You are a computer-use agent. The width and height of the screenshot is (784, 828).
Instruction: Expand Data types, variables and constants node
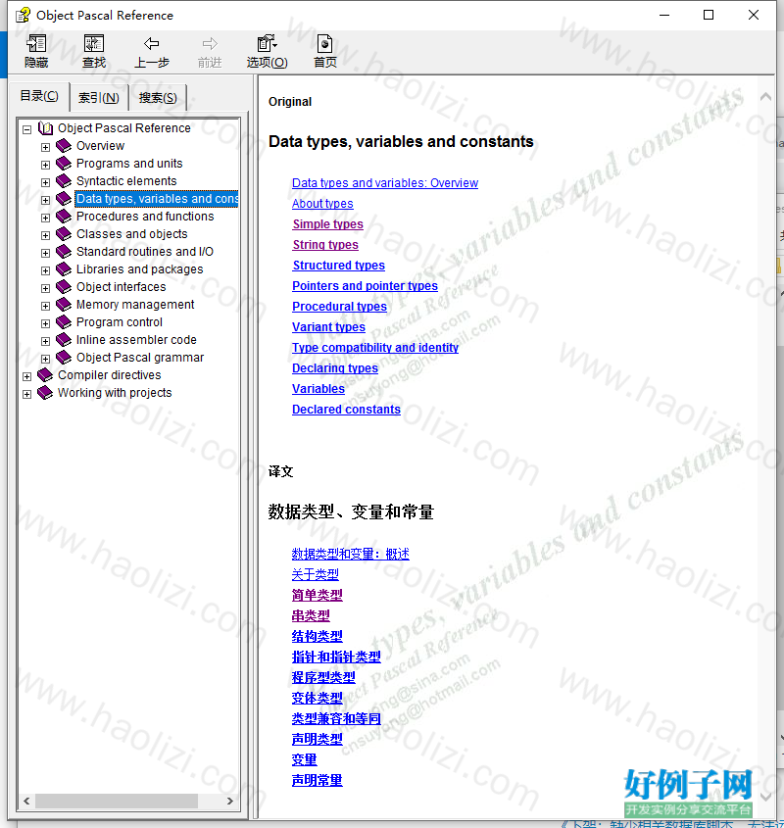45,200
